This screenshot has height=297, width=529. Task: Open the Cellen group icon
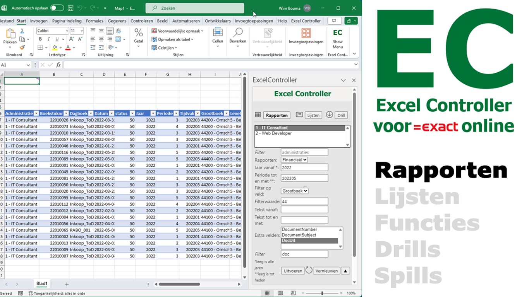coord(218,32)
